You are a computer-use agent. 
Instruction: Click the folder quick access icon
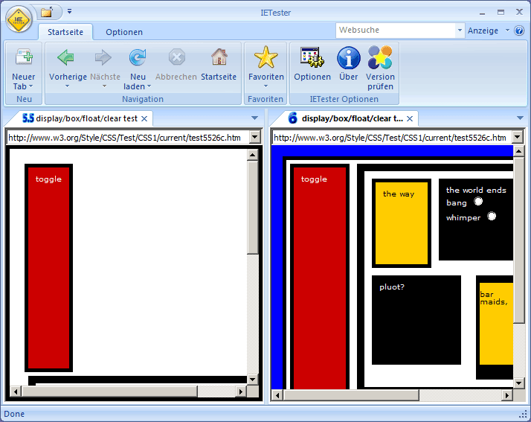point(47,13)
